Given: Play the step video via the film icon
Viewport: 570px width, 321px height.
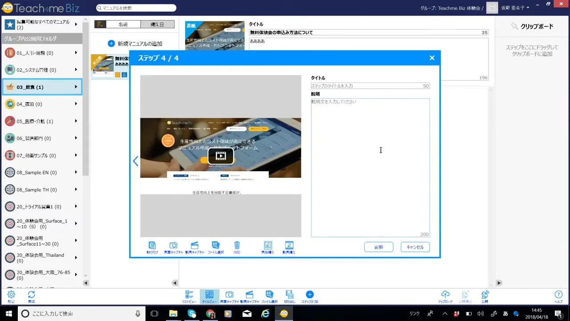Looking at the screenshot, I should [x=221, y=156].
